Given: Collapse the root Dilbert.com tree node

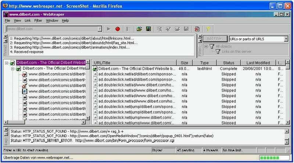Looking at the screenshot, I should (x=7, y=63).
